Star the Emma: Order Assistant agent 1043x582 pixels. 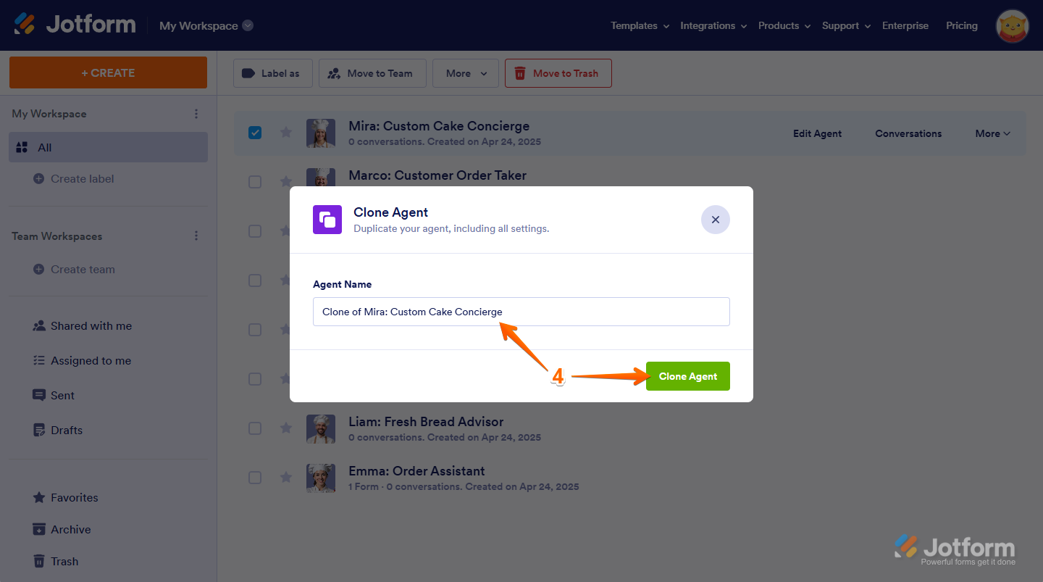pyautogui.click(x=286, y=478)
